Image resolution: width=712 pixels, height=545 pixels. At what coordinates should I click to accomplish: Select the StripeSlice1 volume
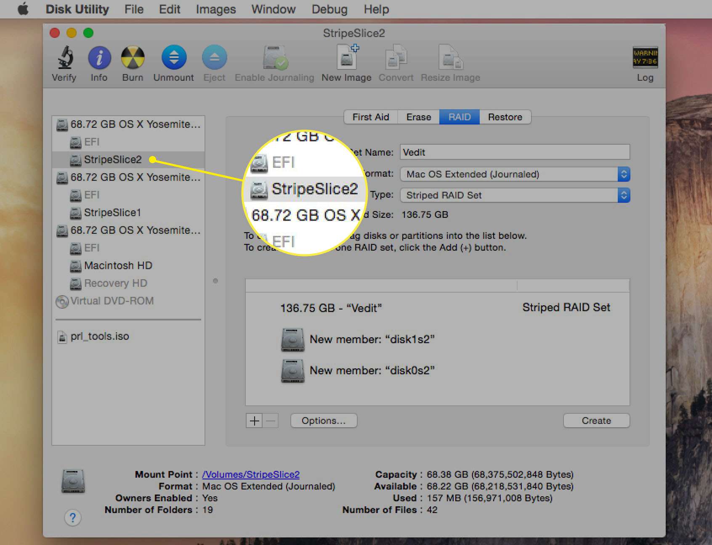pyautogui.click(x=128, y=213)
